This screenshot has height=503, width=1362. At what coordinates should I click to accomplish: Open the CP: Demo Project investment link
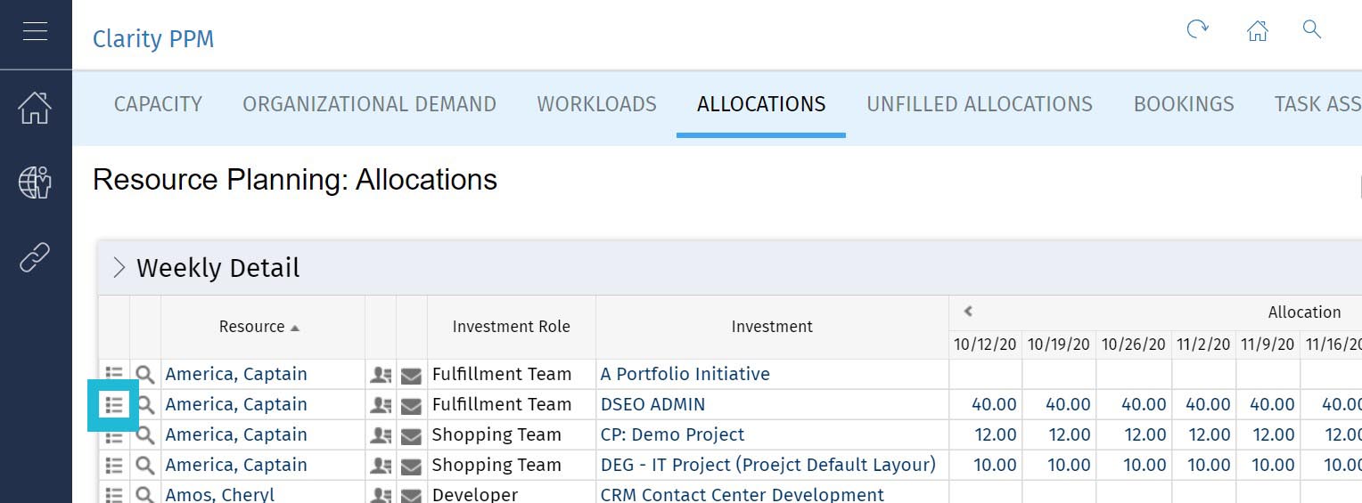point(672,434)
